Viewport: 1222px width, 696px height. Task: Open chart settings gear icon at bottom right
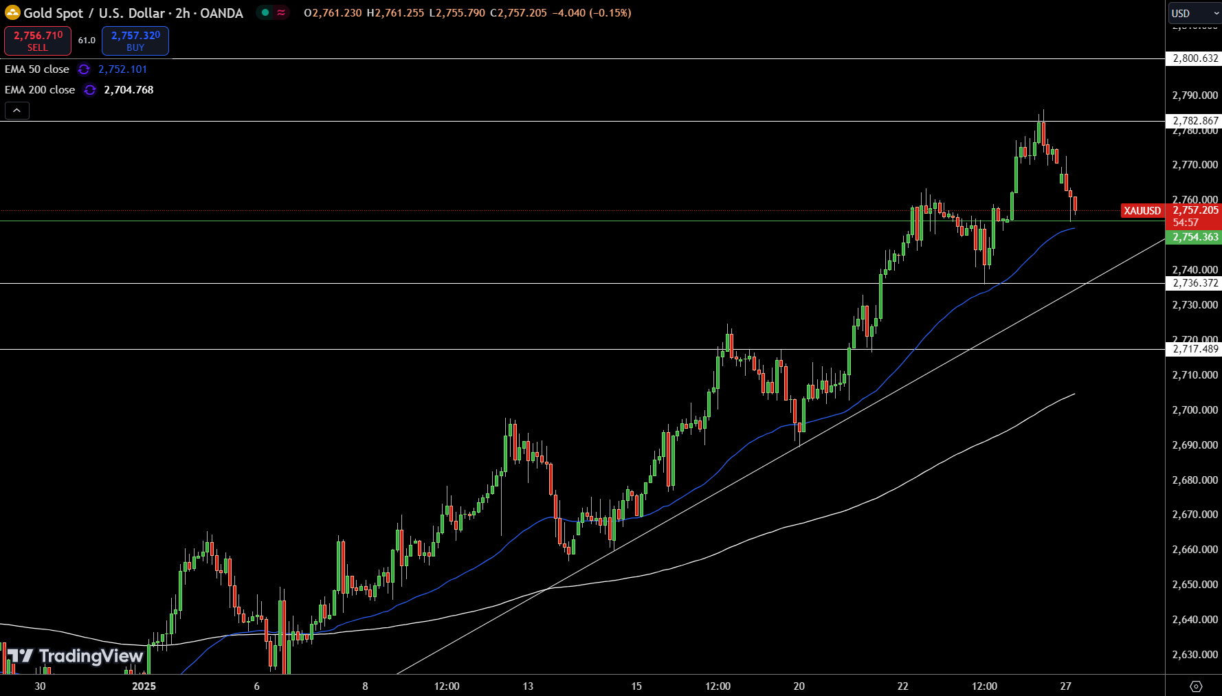click(x=1196, y=686)
